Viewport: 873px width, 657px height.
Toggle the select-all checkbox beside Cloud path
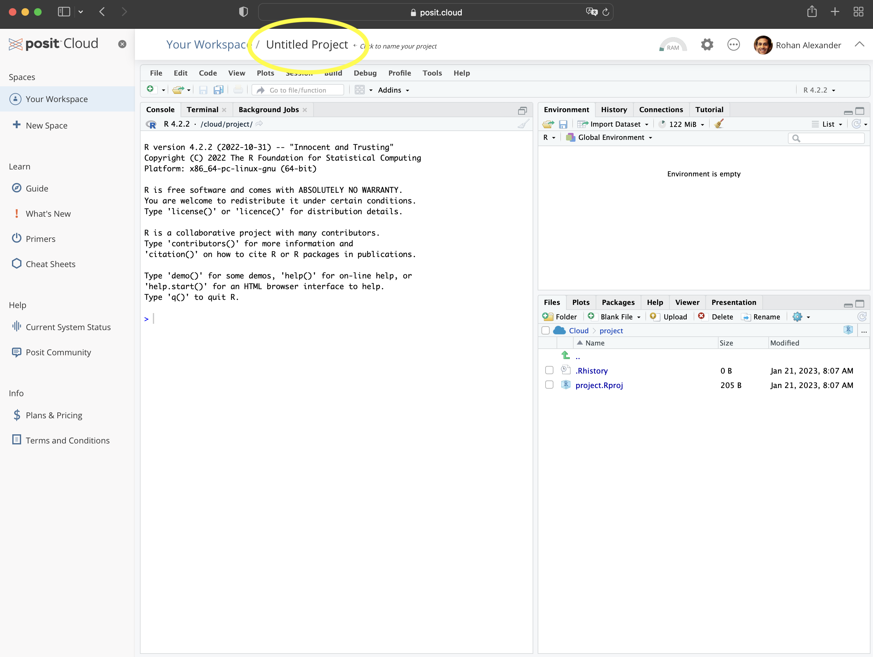[546, 330]
